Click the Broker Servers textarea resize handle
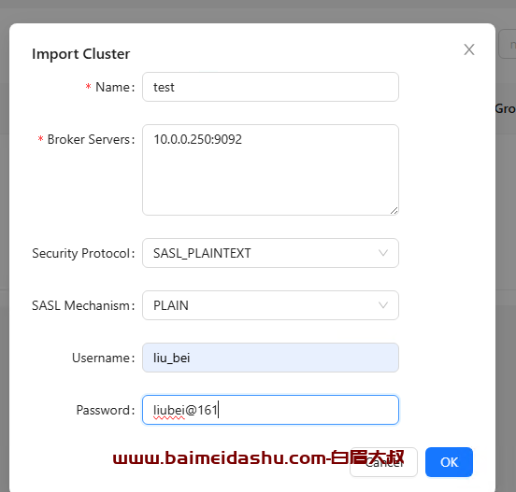The width and height of the screenshot is (516, 492). pos(394,211)
